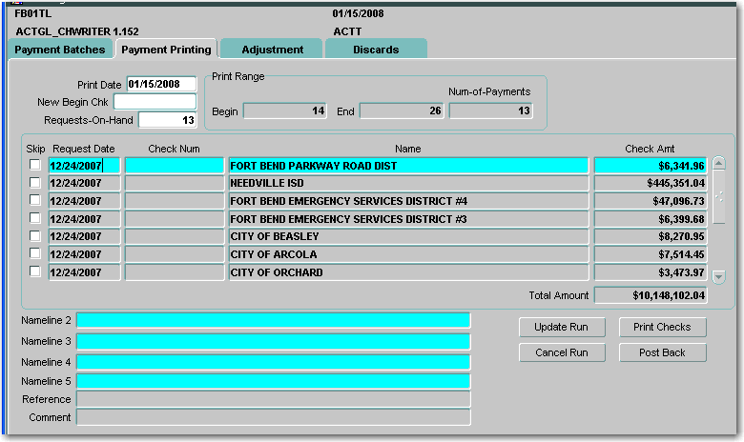Viewport: 744px width, 442px height.
Task: Select Check Num field for first payment row
Action: [x=175, y=166]
